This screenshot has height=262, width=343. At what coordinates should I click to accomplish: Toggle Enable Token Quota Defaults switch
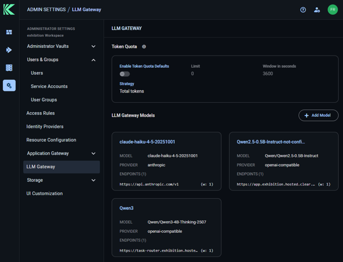(124, 74)
